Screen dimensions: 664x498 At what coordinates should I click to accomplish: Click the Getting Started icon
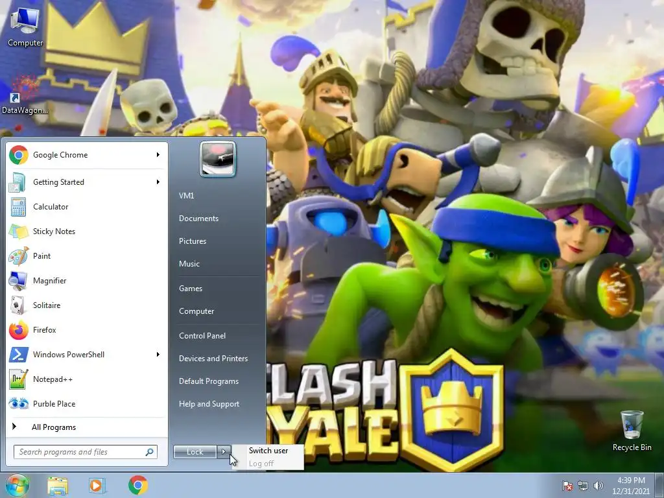19,182
